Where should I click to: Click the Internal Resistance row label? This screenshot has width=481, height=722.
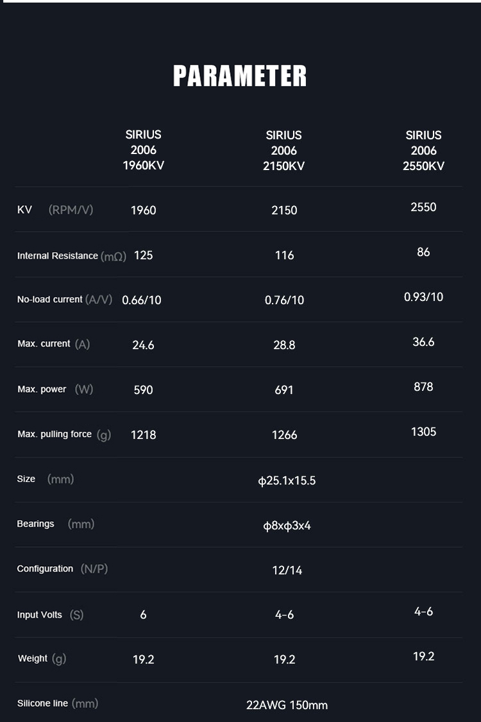(x=71, y=255)
